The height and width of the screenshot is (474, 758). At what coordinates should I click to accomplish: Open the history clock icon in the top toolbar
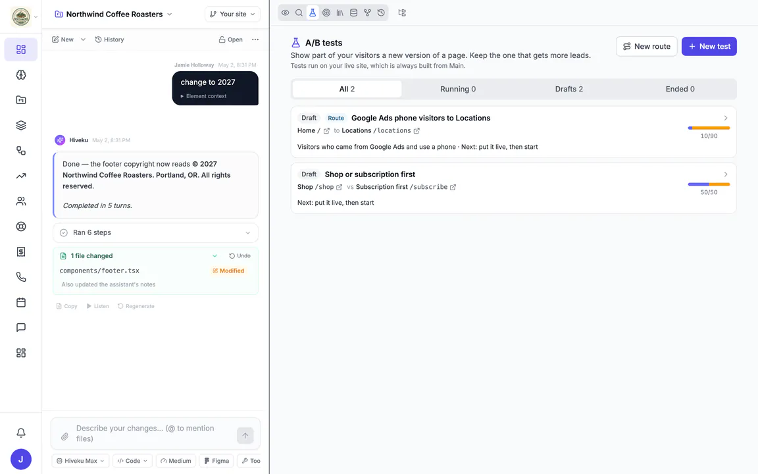(381, 13)
